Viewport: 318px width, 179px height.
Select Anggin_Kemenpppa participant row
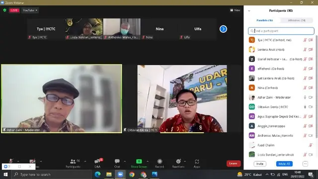[281, 126]
